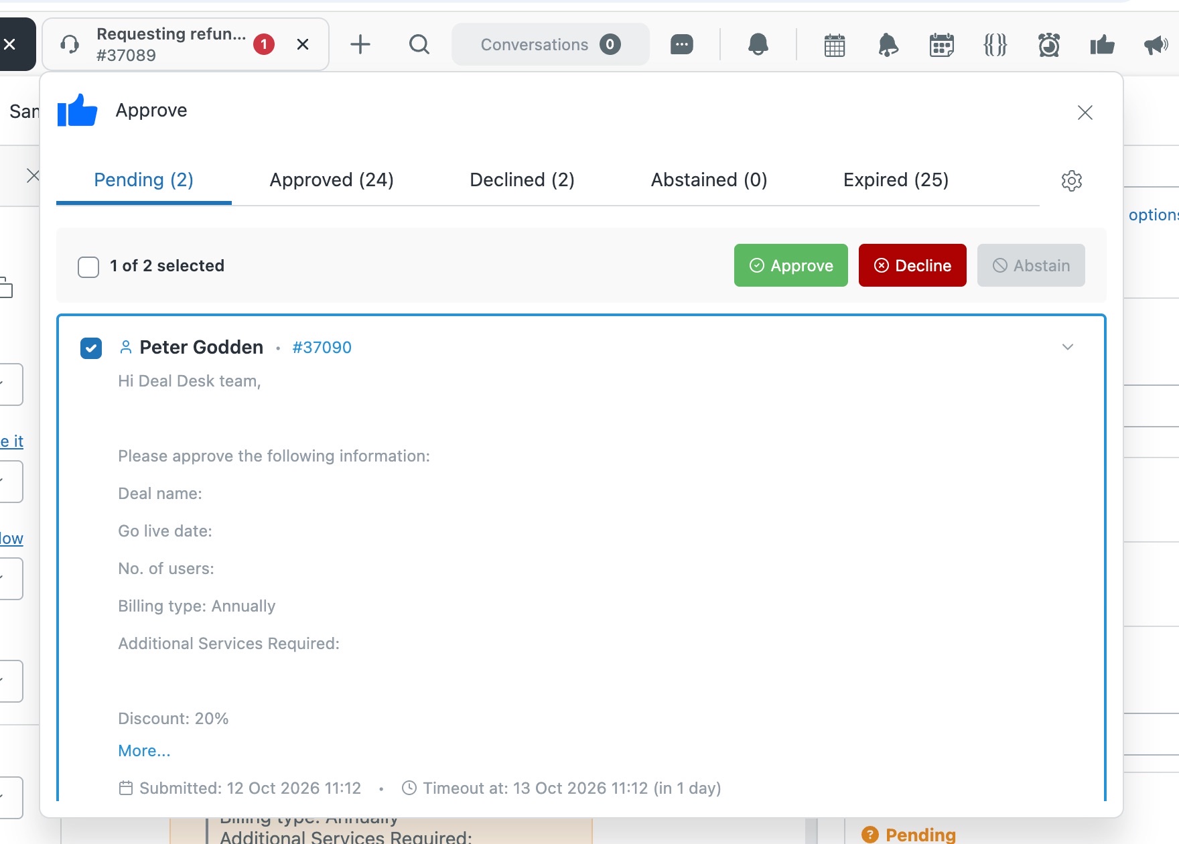Click the grey Abstain button
1179x844 pixels.
[x=1031, y=265]
